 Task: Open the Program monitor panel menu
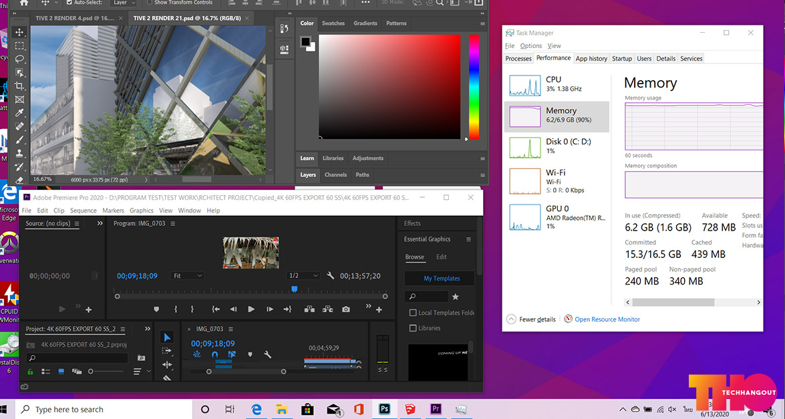tap(173, 224)
